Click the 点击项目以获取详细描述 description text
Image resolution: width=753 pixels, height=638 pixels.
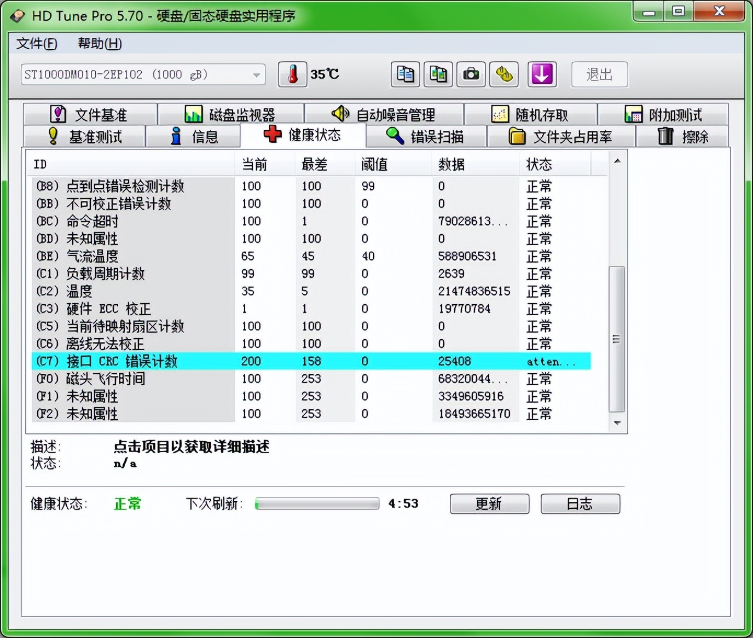(192, 446)
